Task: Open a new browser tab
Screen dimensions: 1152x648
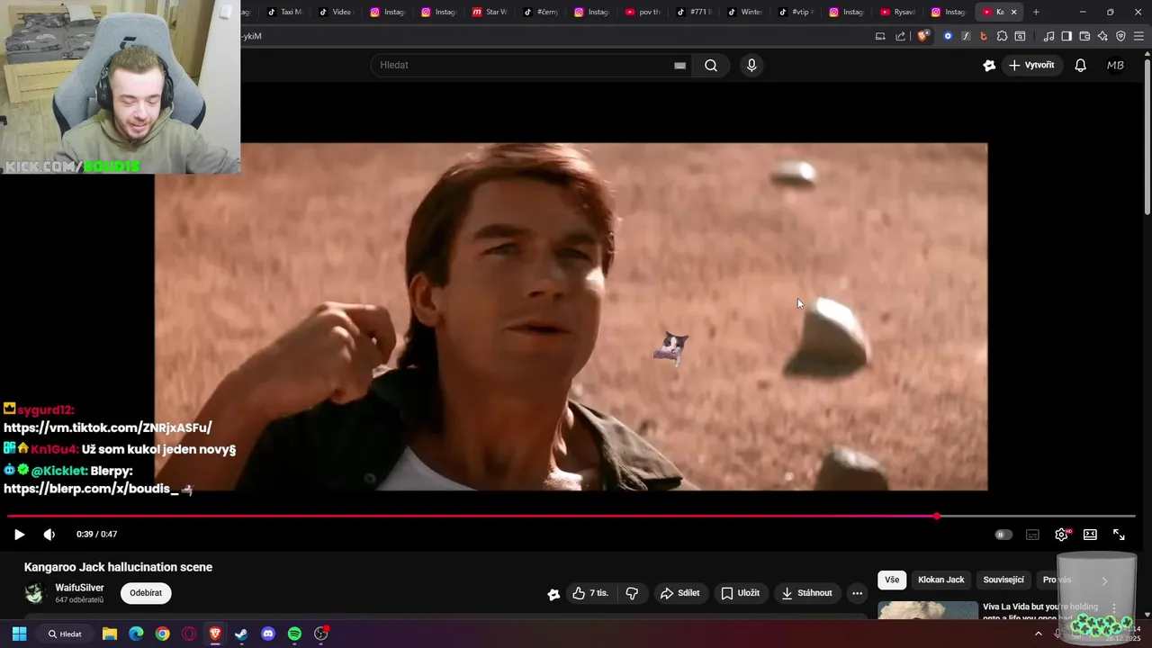Action: (1036, 12)
